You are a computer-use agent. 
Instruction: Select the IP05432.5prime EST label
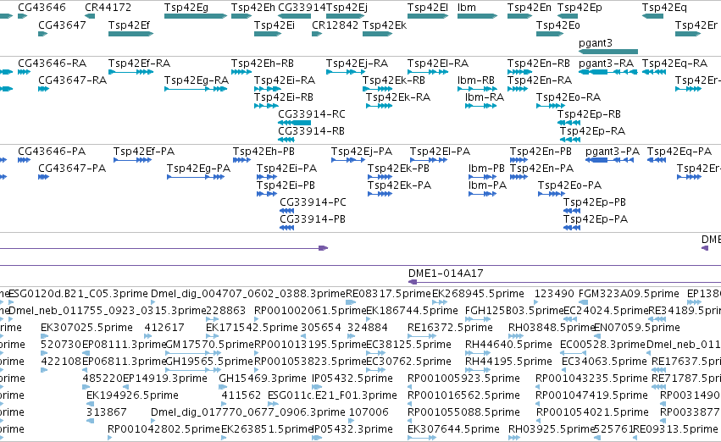coord(352,378)
